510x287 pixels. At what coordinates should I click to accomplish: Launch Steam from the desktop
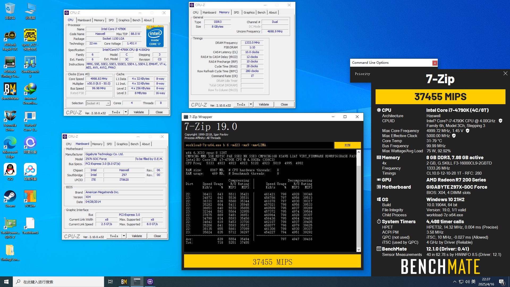coord(10,199)
